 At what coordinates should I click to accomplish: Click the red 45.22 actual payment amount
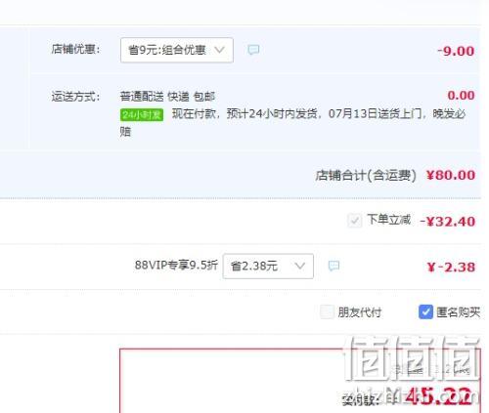coord(439,396)
